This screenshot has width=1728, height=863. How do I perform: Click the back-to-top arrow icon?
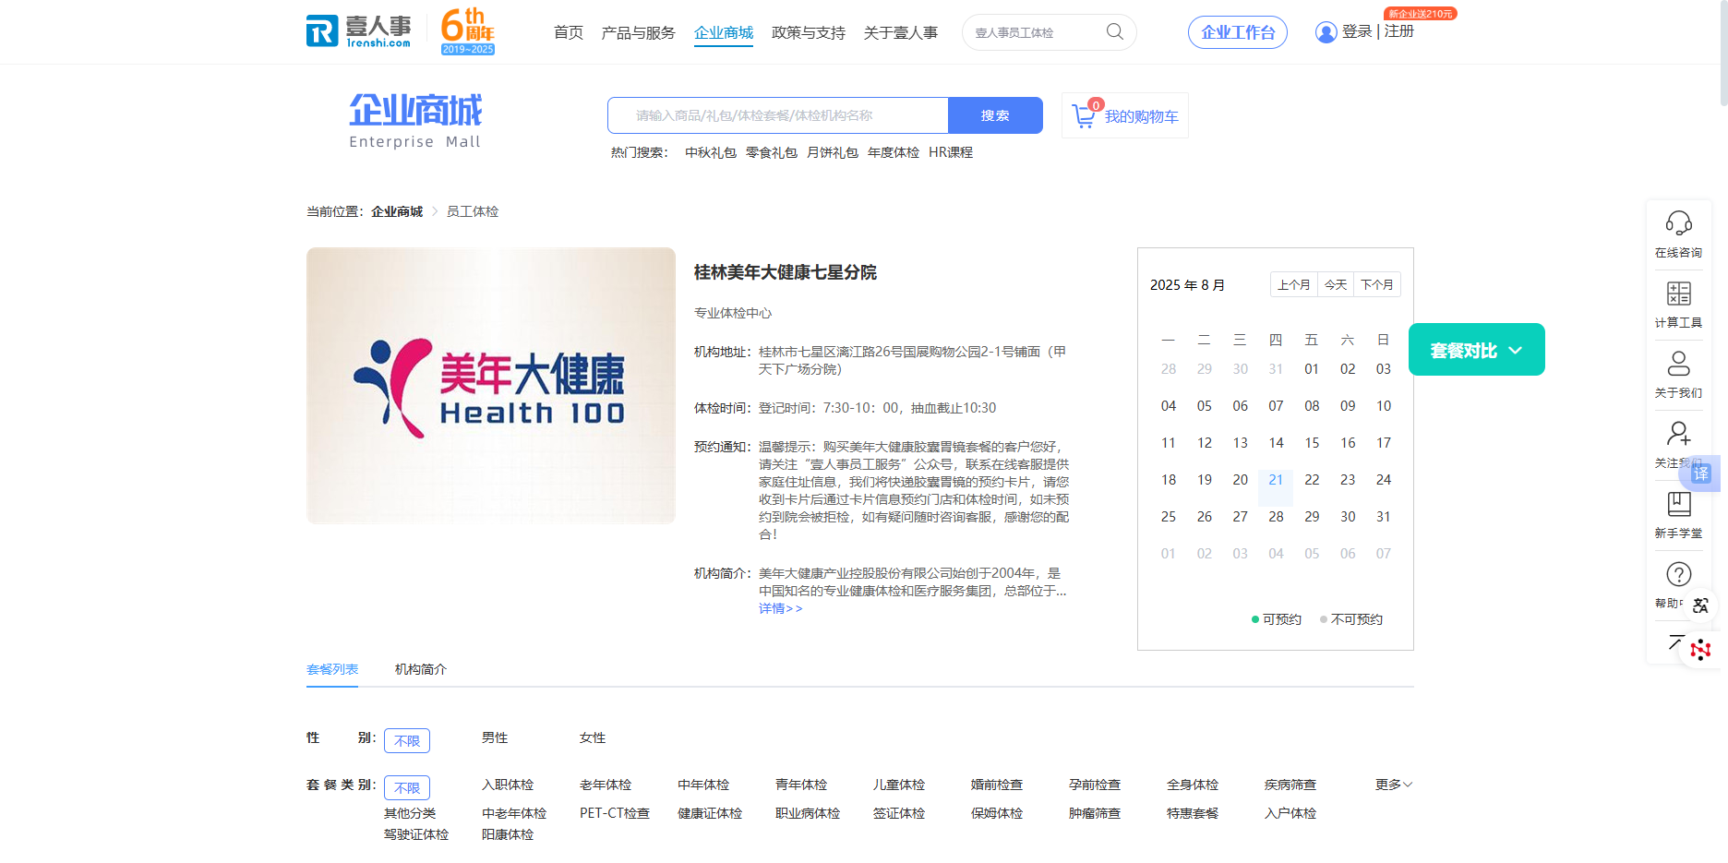click(1675, 642)
